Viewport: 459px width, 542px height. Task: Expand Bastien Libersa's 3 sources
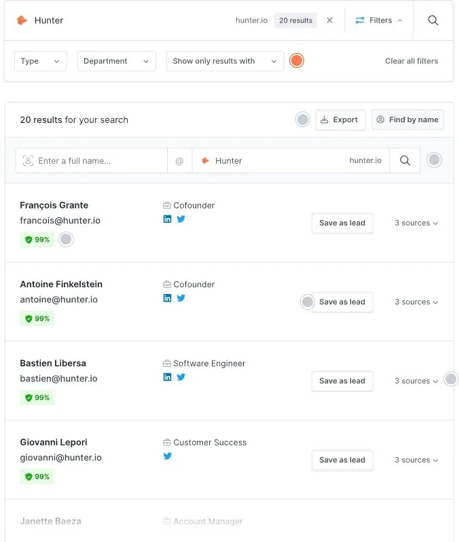coord(416,381)
